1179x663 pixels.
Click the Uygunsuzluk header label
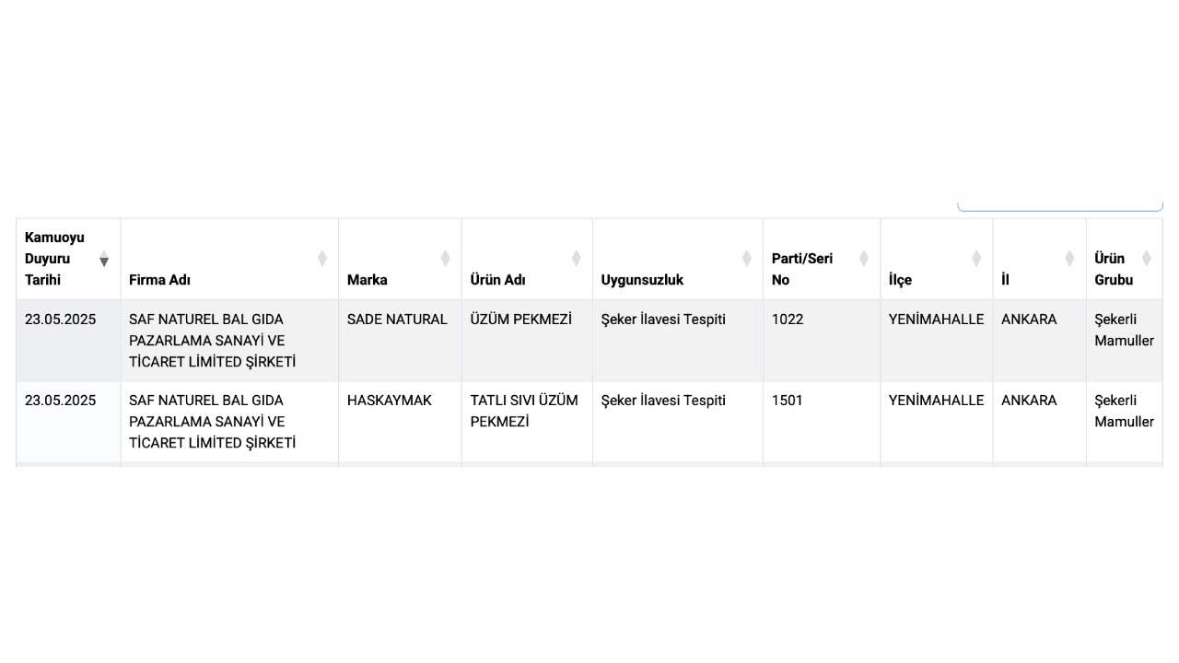click(x=642, y=280)
